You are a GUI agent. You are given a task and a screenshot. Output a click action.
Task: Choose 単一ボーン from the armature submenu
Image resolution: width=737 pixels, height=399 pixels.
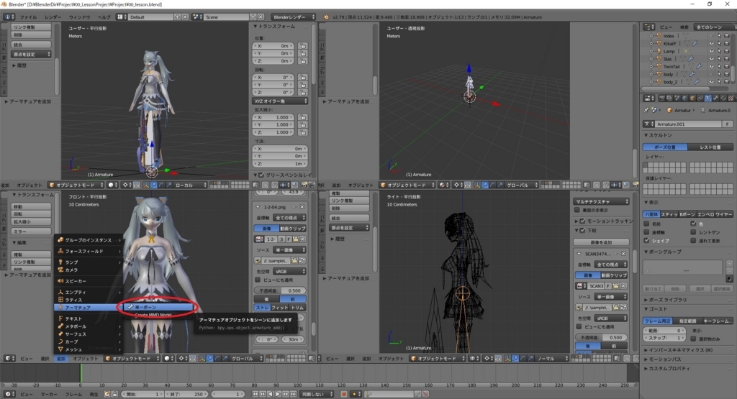point(158,307)
